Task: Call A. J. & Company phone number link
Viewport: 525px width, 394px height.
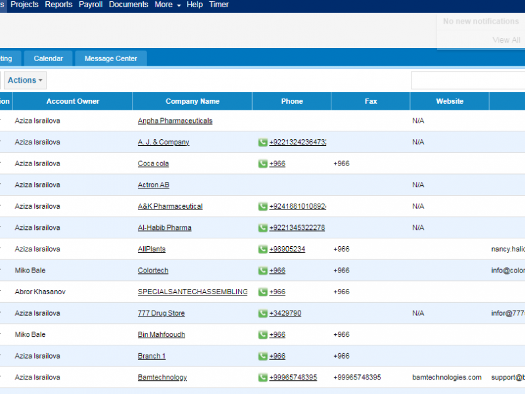Action: point(298,142)
